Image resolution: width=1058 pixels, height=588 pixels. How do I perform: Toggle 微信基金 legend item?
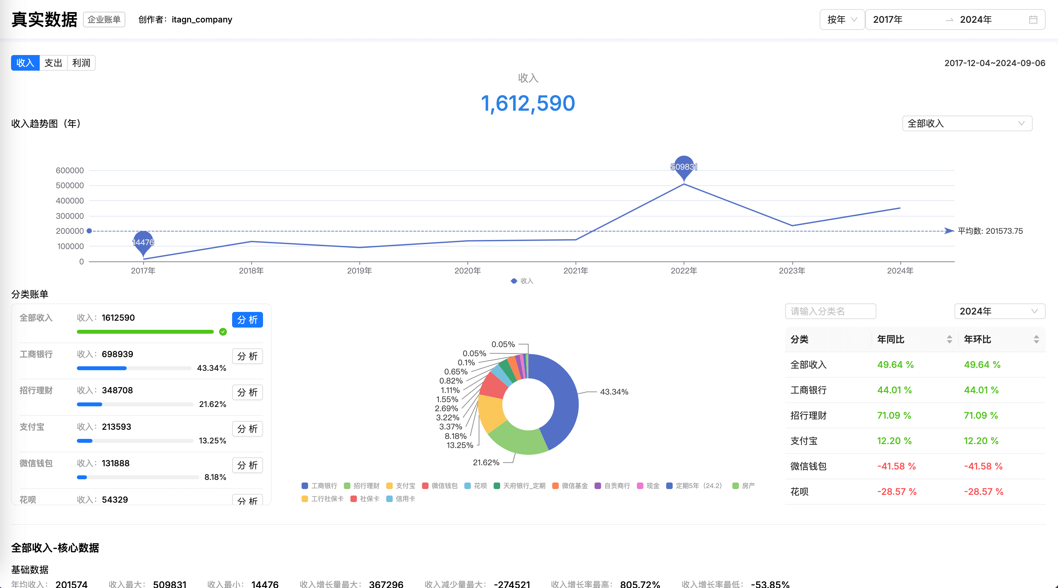[x=570, y=486]
